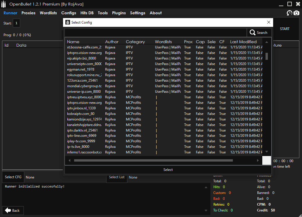The image size is (302, 217).
Task: Open the Proxies menu tab
Action: (28, 13)
